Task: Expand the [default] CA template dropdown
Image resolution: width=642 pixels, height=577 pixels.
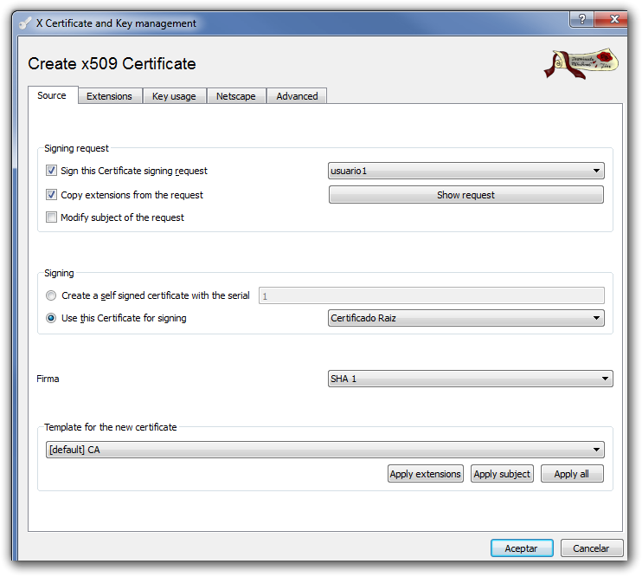Action: [x=324, y=450]
